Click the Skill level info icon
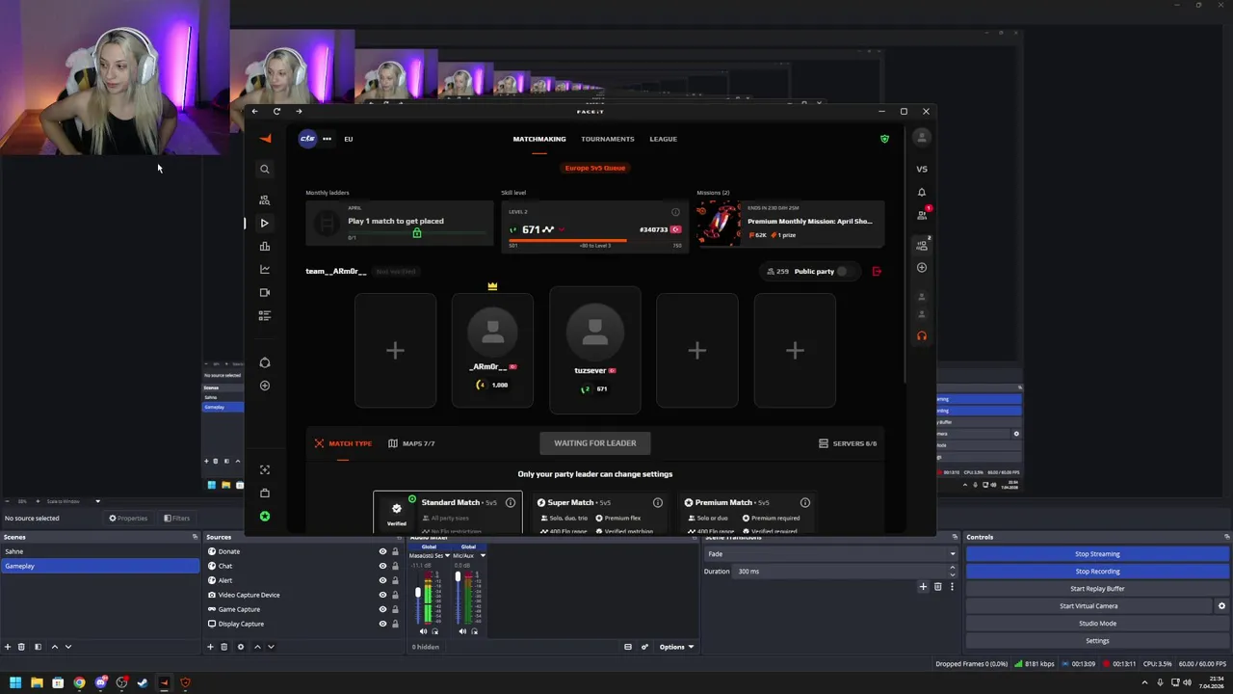1233x694 pixels. [x=675, y=212]
